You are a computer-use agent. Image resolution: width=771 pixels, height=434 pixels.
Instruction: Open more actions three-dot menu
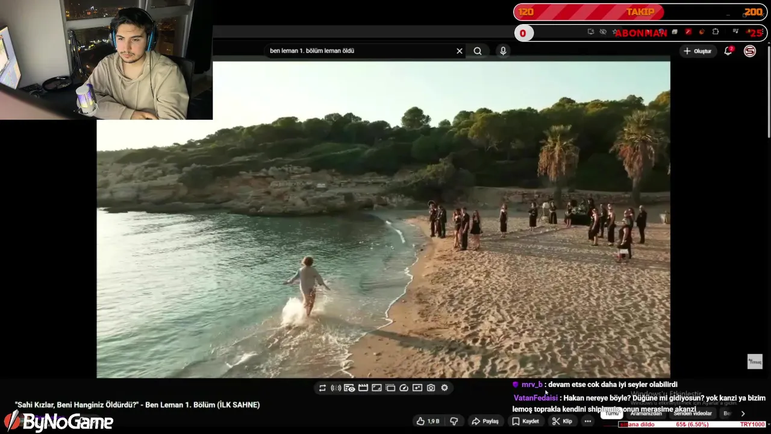coord(588,421)
